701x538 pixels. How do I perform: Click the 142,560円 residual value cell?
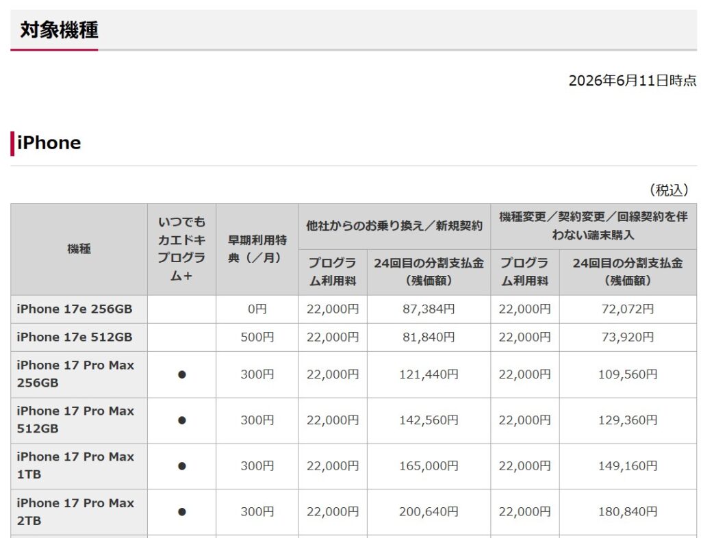[x=429, y=420]
